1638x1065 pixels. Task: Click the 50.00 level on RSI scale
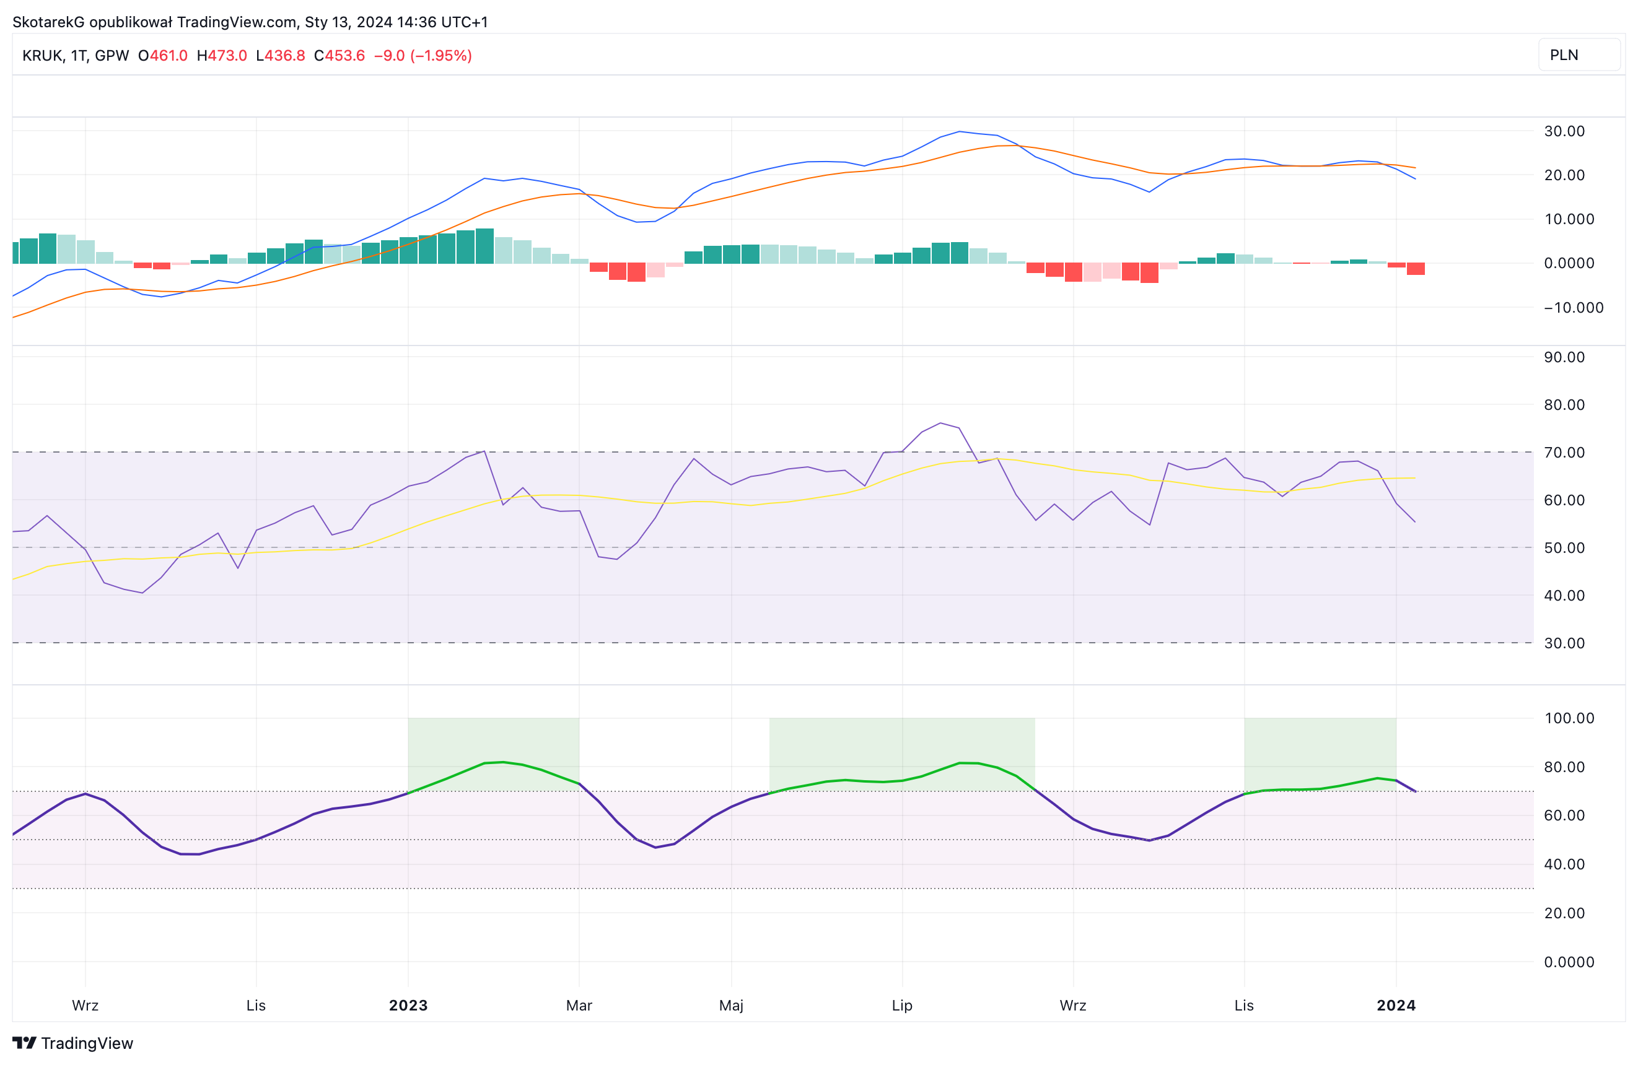coord(1564,547)
